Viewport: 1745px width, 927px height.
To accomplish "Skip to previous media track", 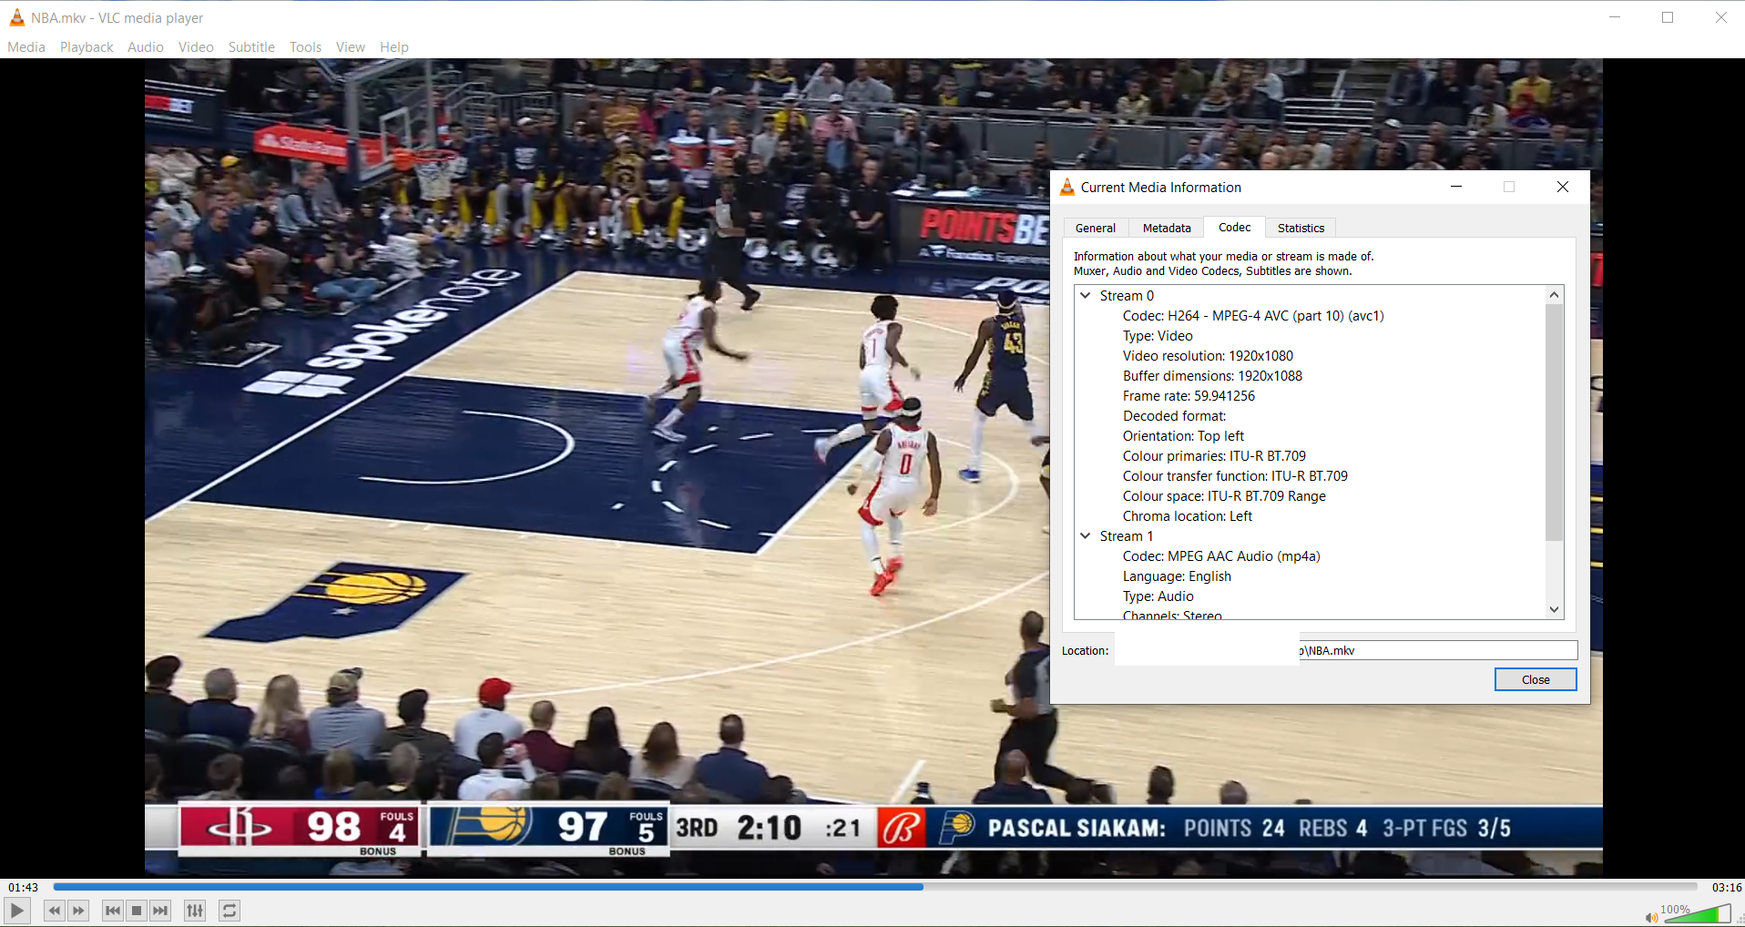I will coord(113,911).
